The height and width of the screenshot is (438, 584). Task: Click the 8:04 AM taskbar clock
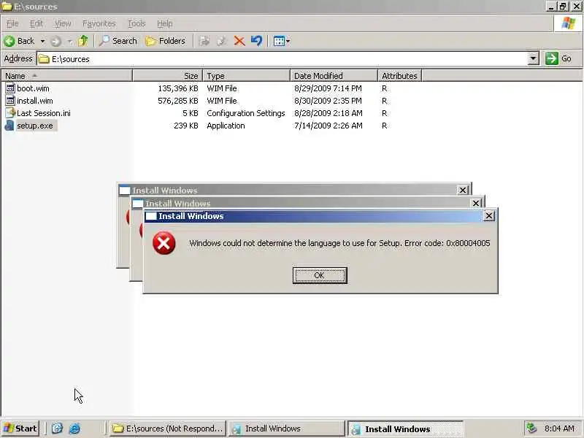559,429
